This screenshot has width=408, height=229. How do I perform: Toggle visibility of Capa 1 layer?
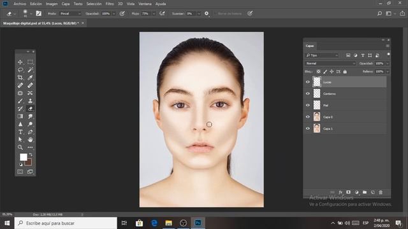click(308, 128)
